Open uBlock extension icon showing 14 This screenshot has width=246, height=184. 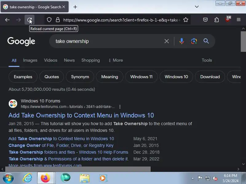[228, 19]
